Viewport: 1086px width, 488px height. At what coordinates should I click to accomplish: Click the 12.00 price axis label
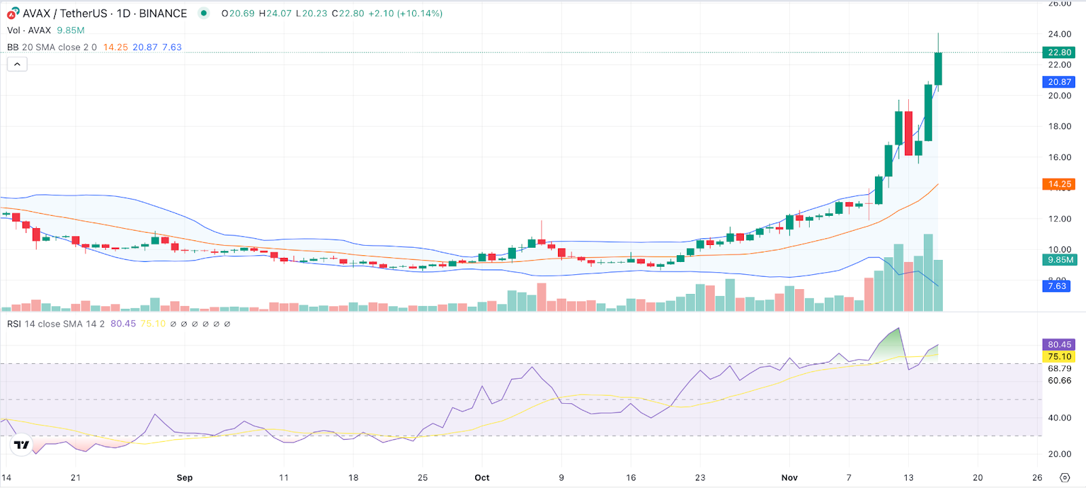(1060, 219)
